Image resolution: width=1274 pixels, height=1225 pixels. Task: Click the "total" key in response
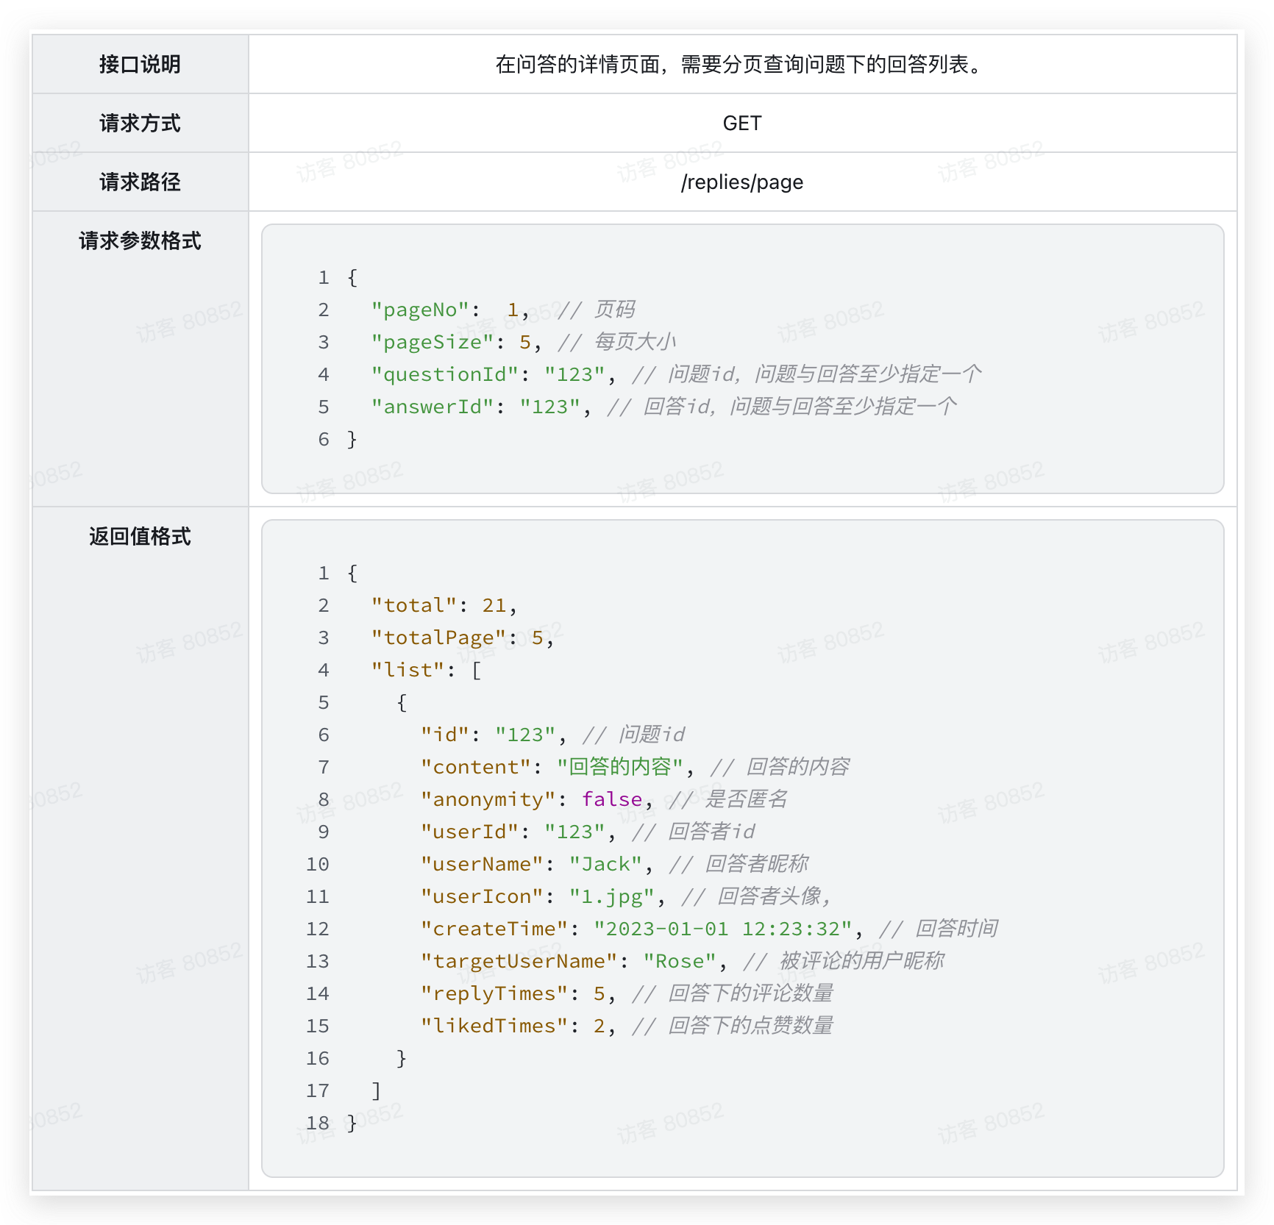[414, 605]
